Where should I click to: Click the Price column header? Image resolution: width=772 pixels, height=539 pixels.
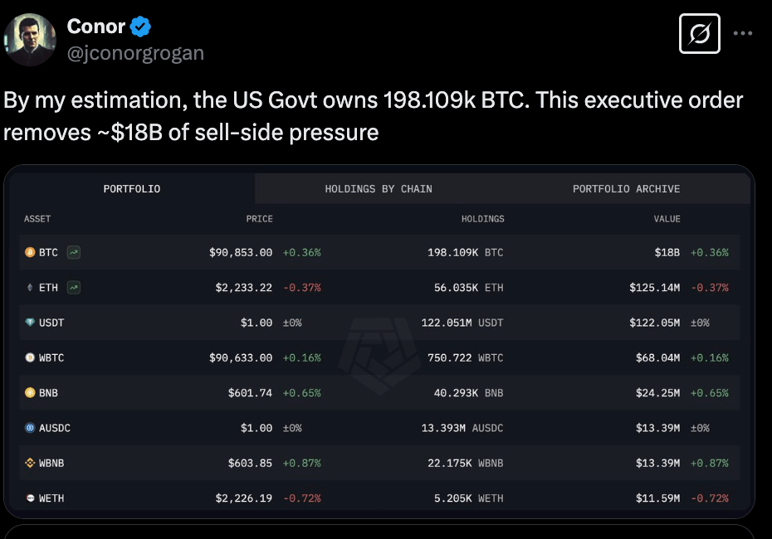click(260, 219)
